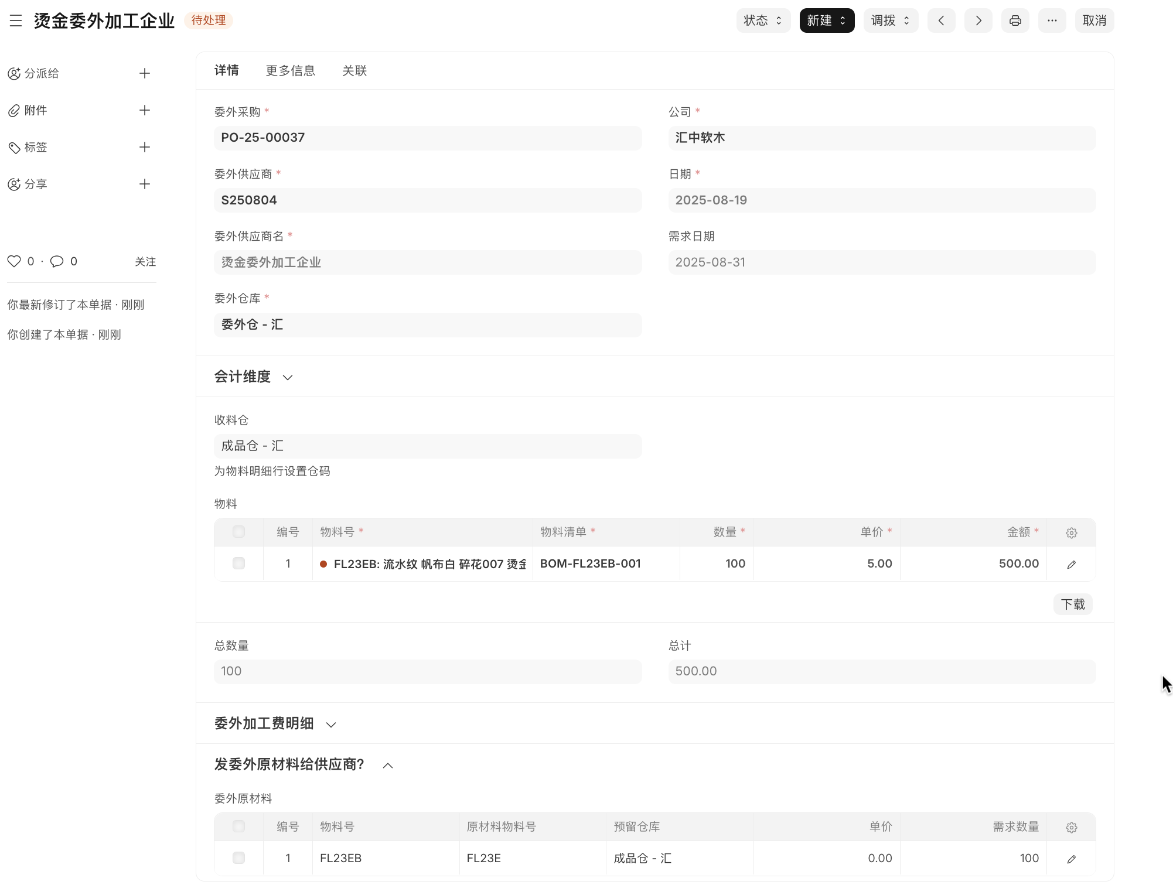Switch to the 关联 tab
This screenshot has height=895, width=1173.
pos(354,71)
